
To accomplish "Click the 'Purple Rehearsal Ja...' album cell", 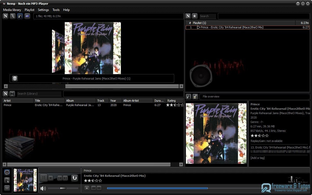I will [x=80, y=105].
